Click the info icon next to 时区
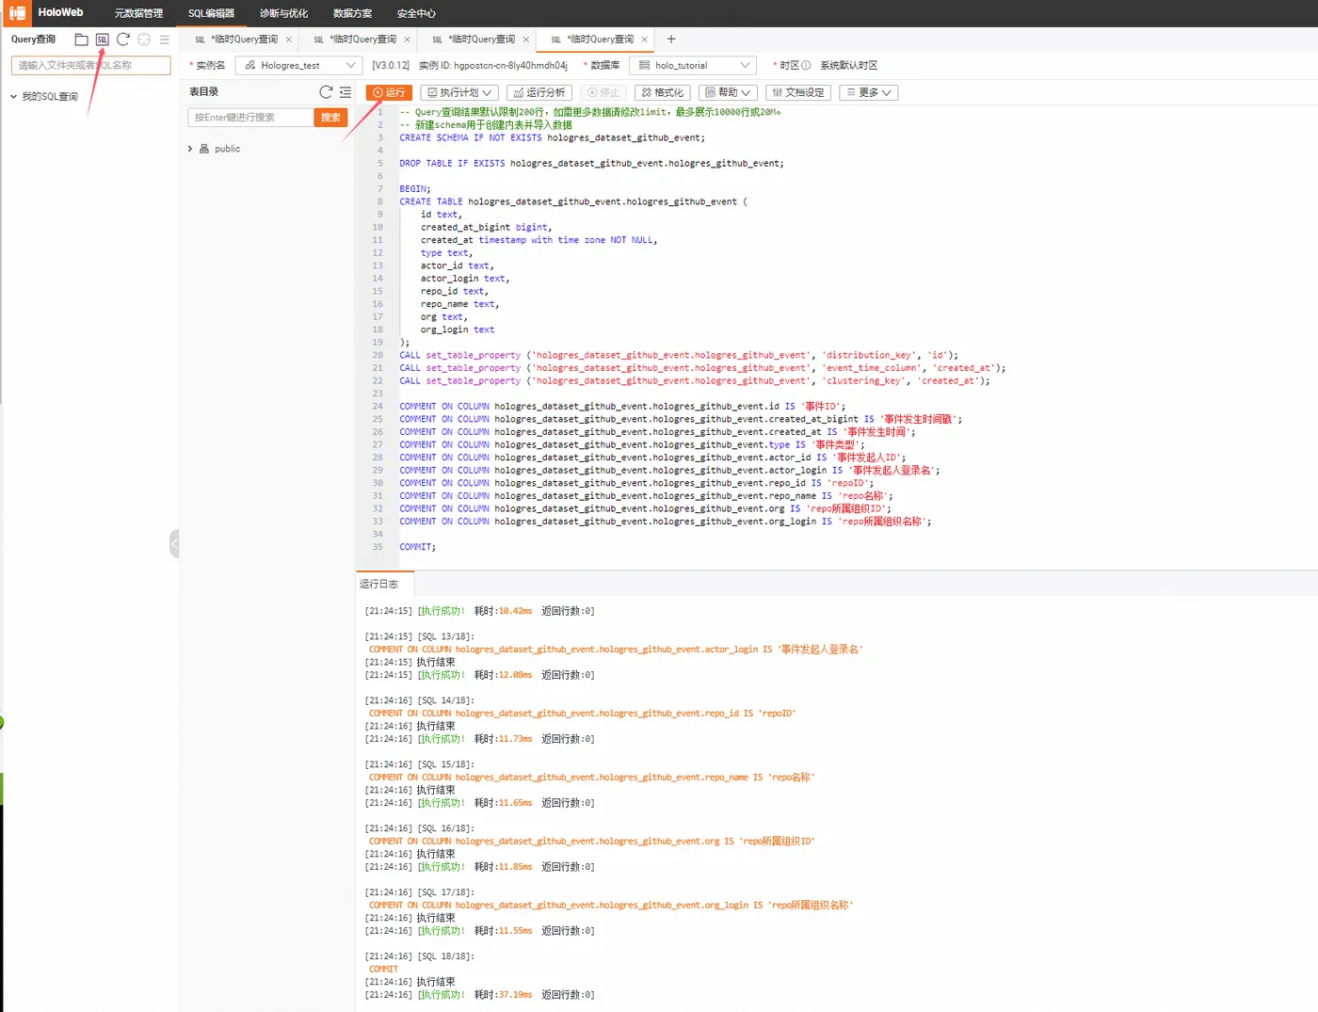 pyautogui.click(x=806, y=66)
